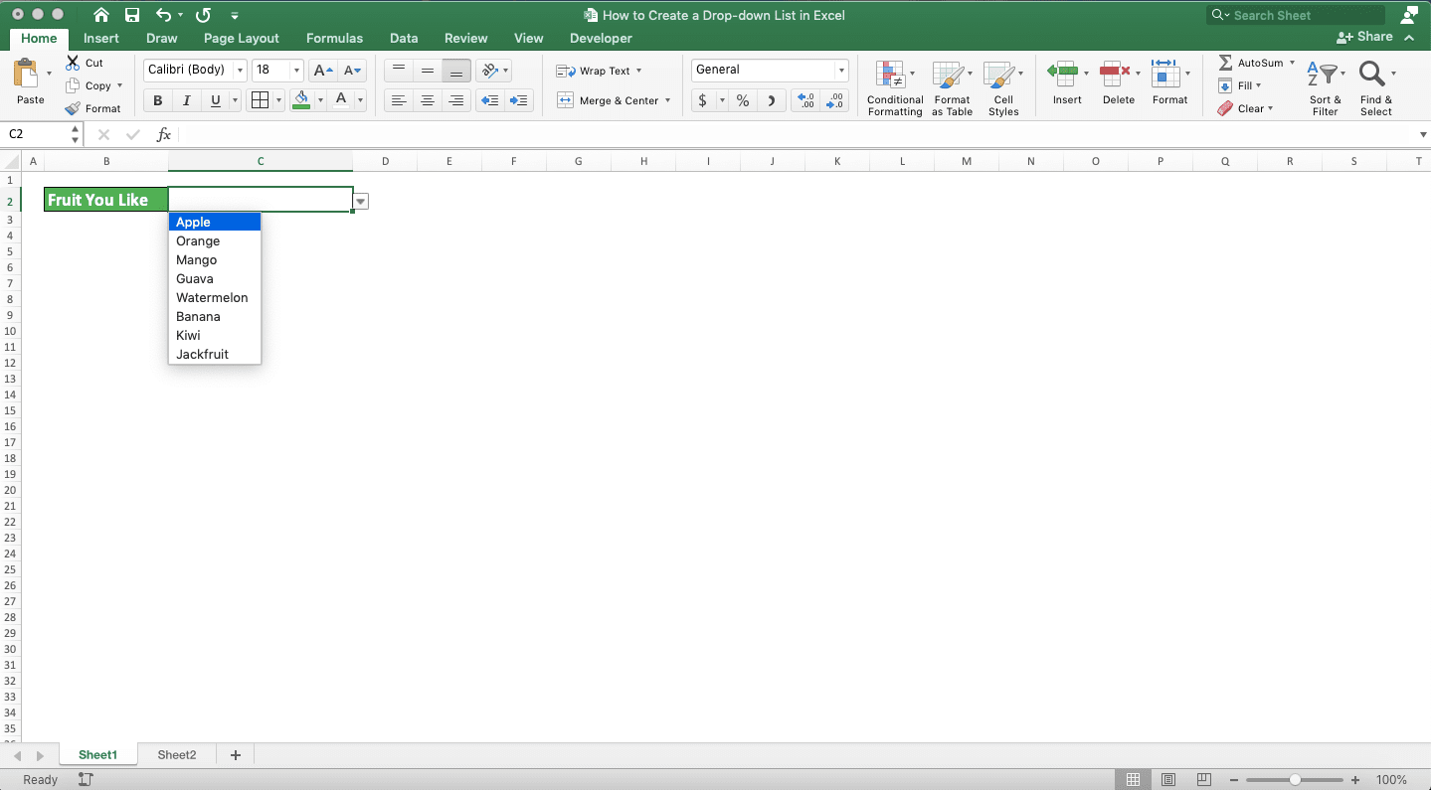The image size is (1431, 790).
Task: Save the workbook with the floppy icon
Action: click(x=132, y=15)
